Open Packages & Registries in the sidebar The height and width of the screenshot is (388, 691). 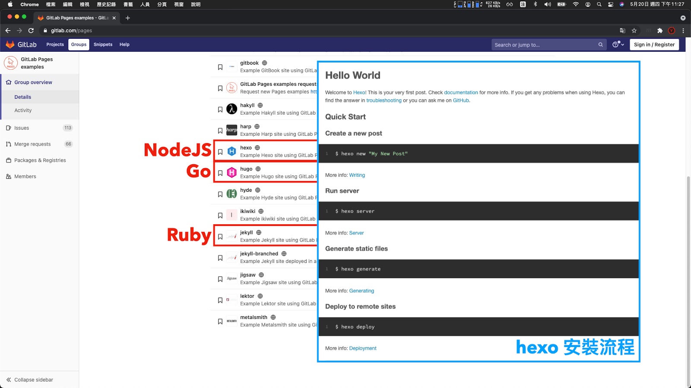(39, 160)
